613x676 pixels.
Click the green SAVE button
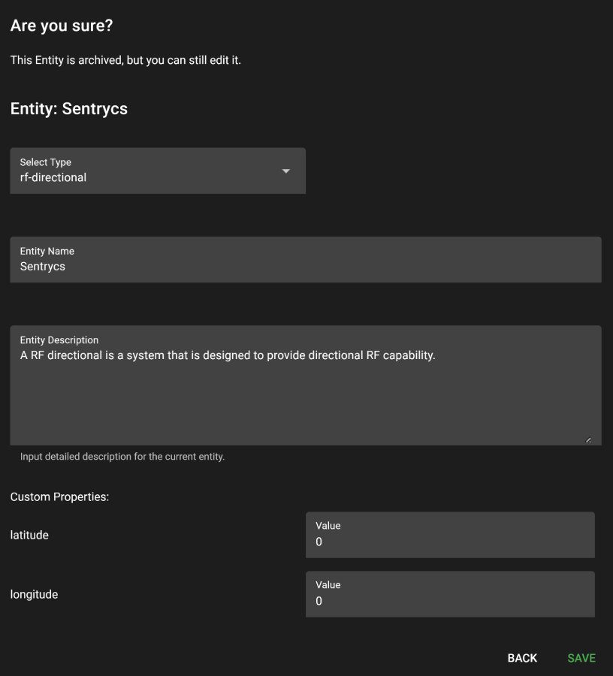[581, 658]
